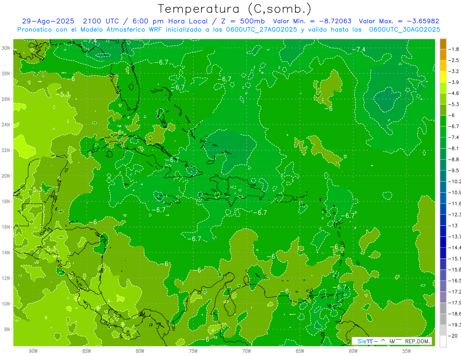Click the "-3.9" color bar label
This screenshot has width=461, height=356.
(x=454, y=82)
